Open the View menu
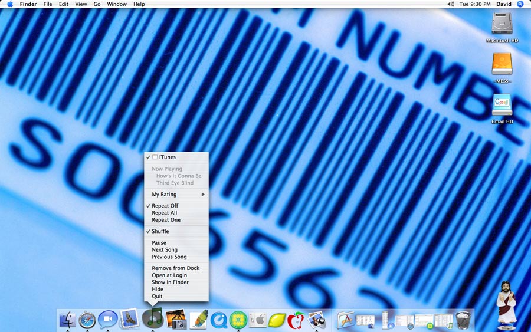 click(x=81, y=4)
